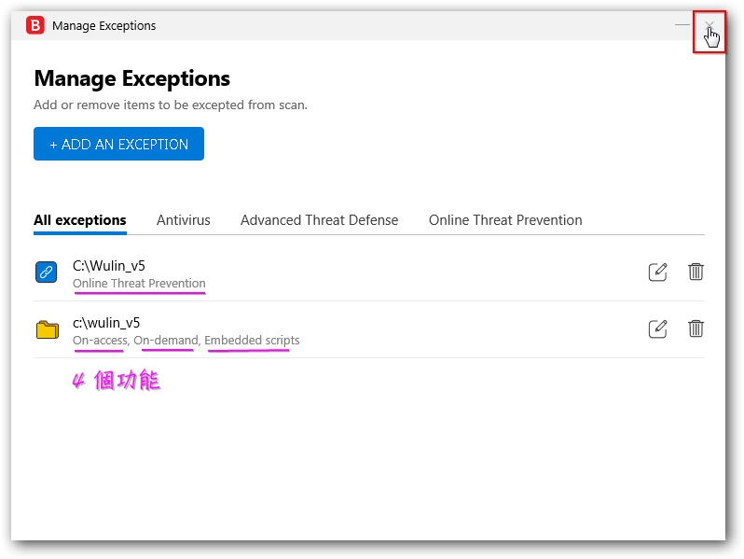The height and width of the screenshot is (559, 744).
Task: Click the blue link icon beside C:\Wulin_v5
Action: (47, 273)
